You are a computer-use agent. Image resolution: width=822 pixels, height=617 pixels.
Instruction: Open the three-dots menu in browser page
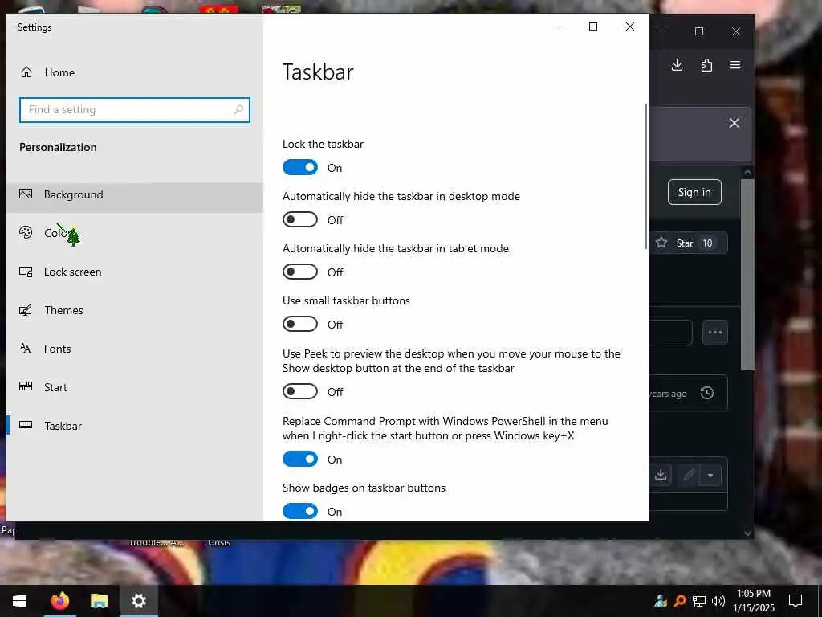715,332
